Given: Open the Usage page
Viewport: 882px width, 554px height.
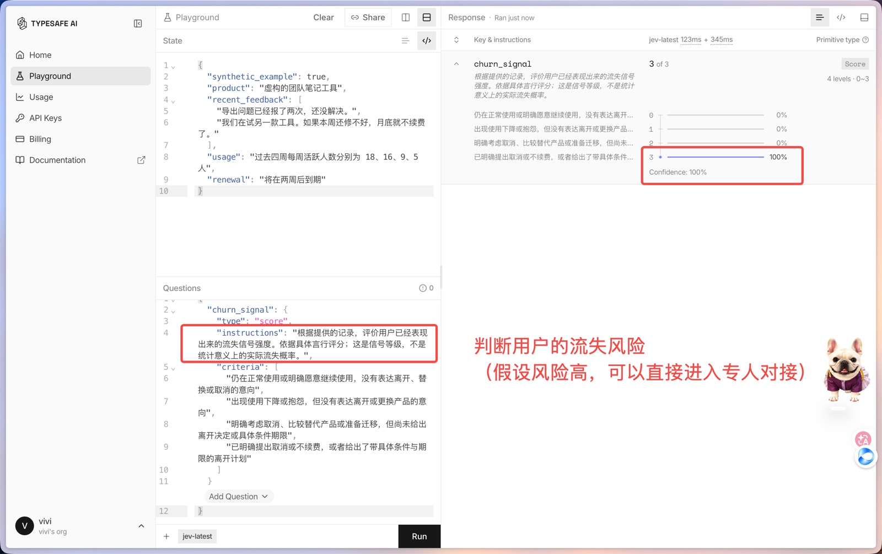Looking at the screenshot, I should click(x=80, y=97).
